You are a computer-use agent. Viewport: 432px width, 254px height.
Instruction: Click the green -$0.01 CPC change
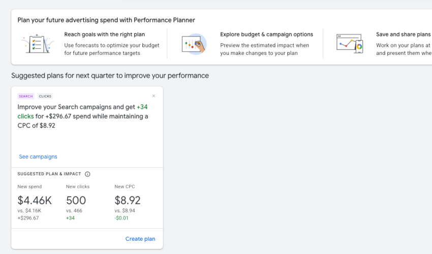point(122,218)
